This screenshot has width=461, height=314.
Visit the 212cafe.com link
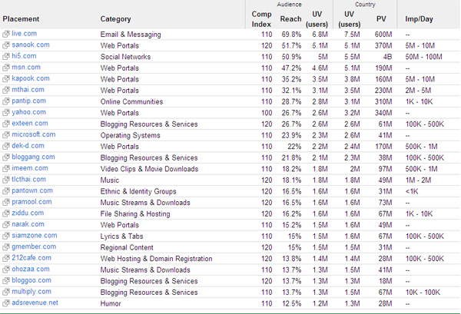(x=32, y=258)
